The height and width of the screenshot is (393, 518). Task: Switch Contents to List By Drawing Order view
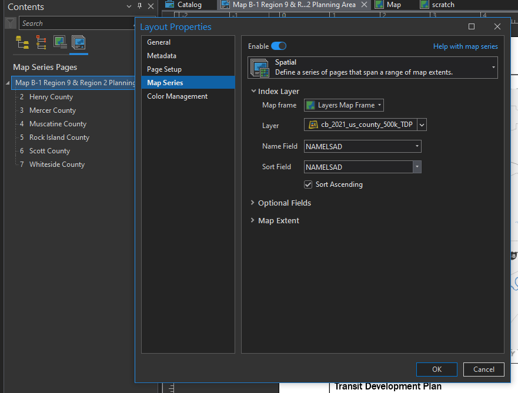coord(21,42)
